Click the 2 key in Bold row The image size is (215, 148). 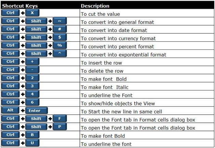pos(32,78)
